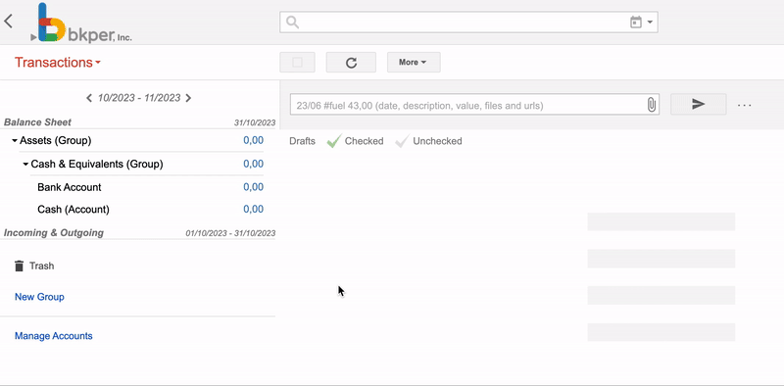Open Manage Accounts
Screen dimensions: 784x386
[54, 336]
